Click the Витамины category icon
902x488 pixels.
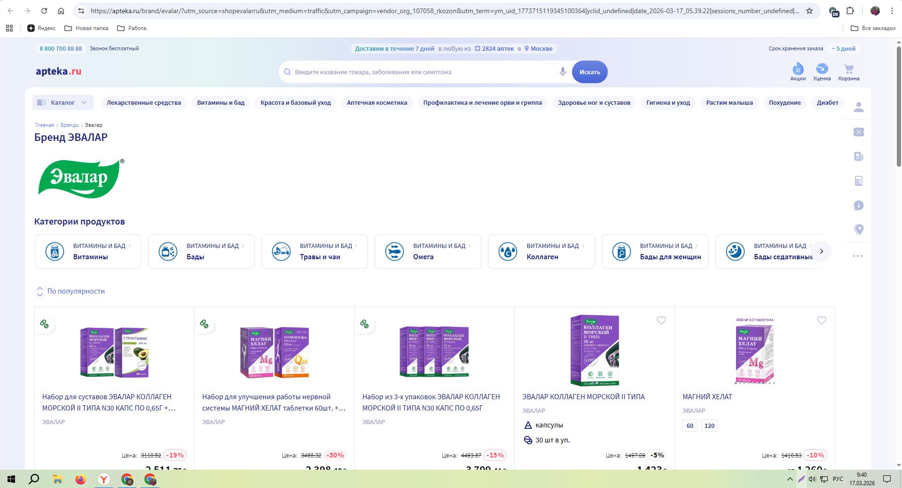tap(55, 251)
